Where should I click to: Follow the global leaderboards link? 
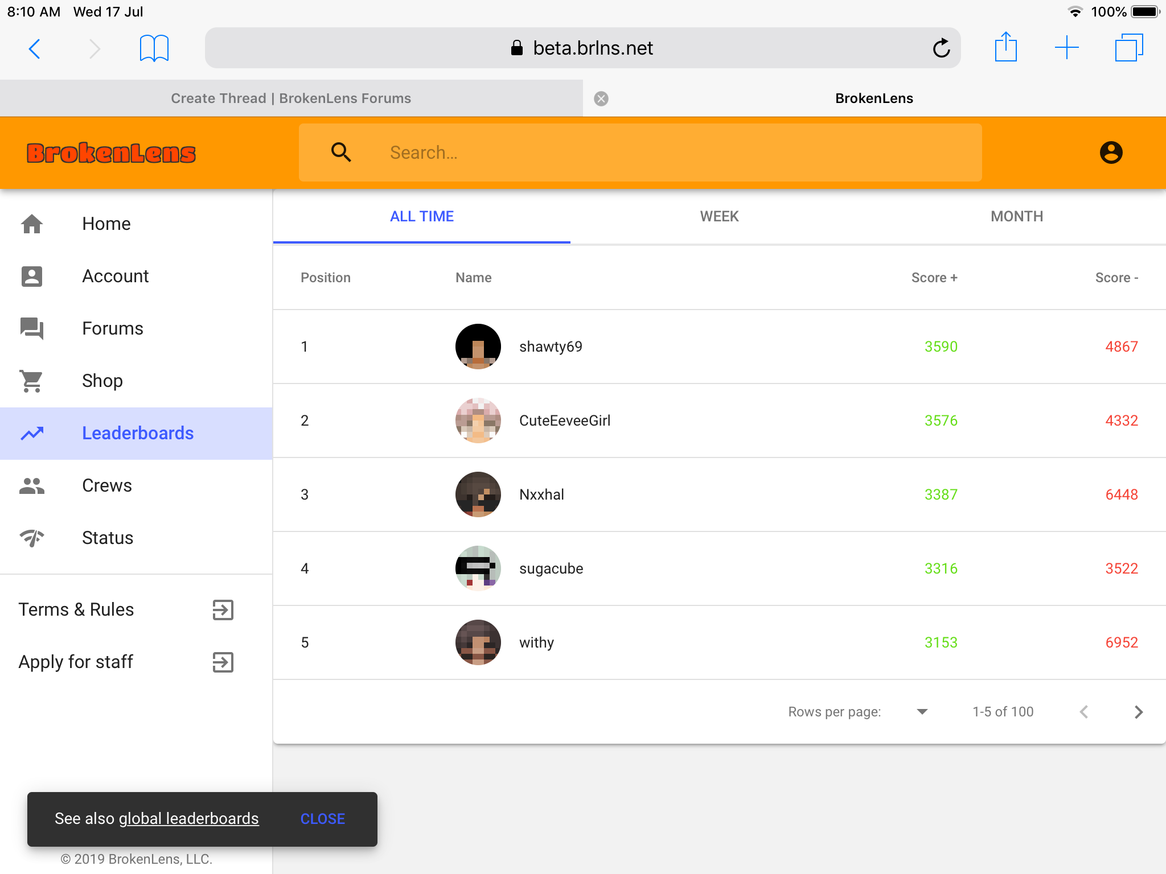click(188, 818)
